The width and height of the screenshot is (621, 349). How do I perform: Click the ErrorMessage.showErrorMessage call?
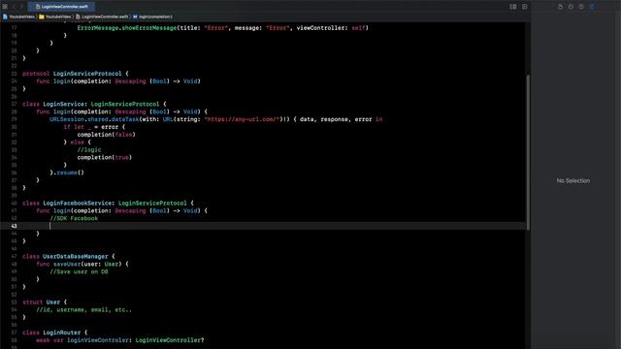coord(222,28)
